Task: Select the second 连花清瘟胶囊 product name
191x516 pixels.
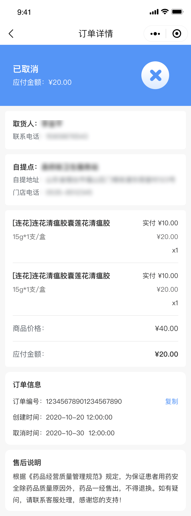Action: point(61,276)
